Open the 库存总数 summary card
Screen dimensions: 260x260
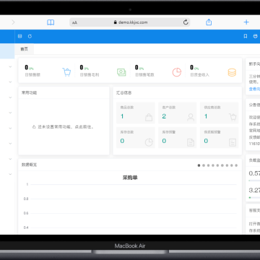[136, 137]
